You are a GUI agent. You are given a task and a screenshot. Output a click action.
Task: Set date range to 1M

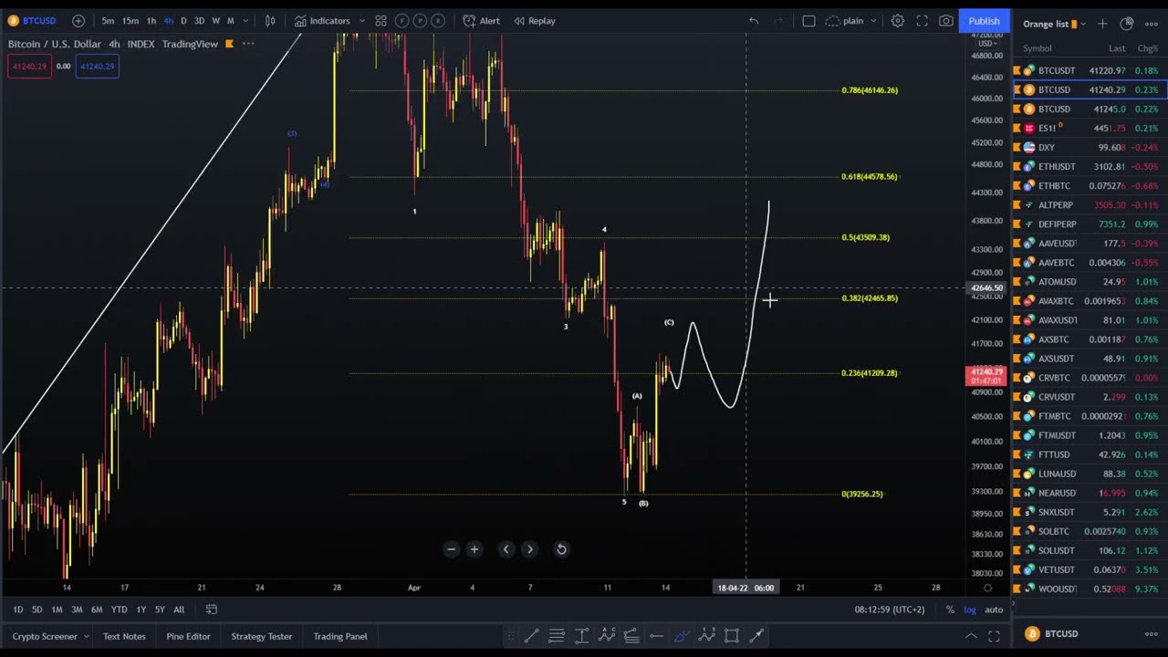tap(57, 610)
